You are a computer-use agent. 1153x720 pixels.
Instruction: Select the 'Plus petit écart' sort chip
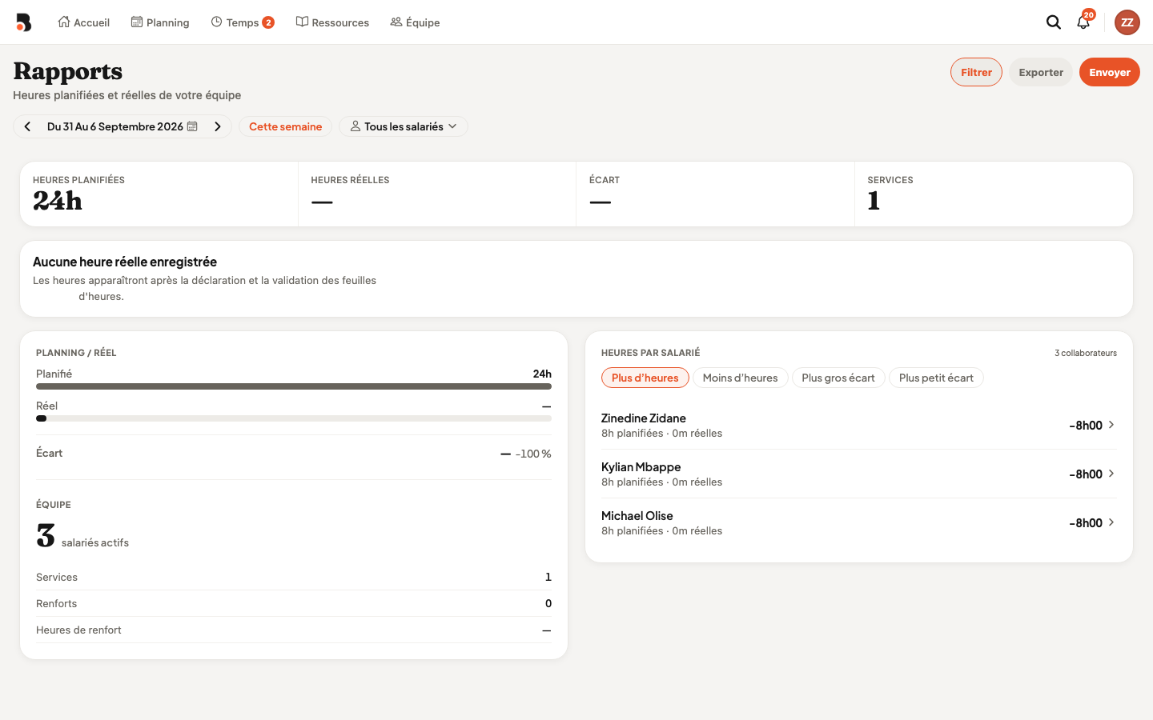point(936,378)
